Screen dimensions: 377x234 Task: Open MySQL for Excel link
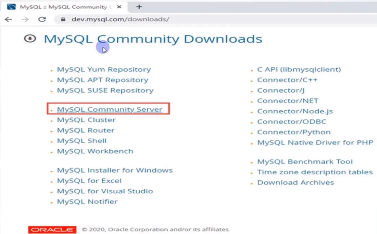pos(89,181)
